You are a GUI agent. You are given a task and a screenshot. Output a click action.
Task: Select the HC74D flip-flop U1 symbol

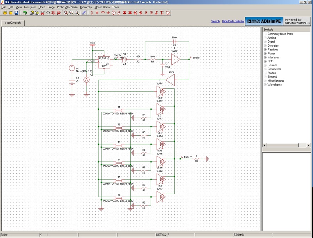click(104, 63)
